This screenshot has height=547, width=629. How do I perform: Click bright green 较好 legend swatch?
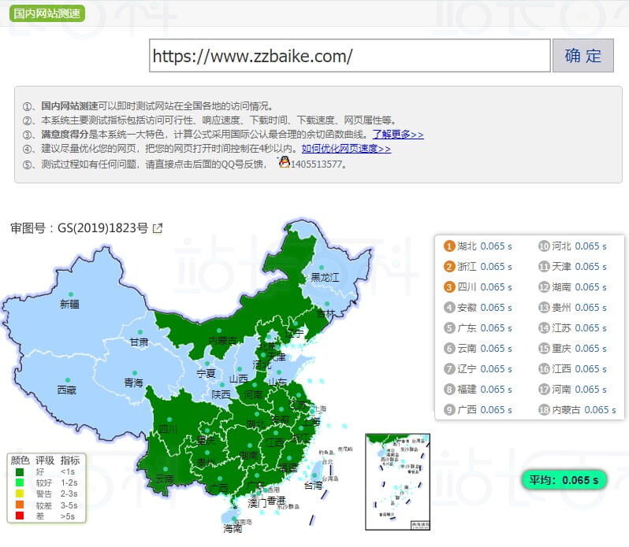point(19,482)
